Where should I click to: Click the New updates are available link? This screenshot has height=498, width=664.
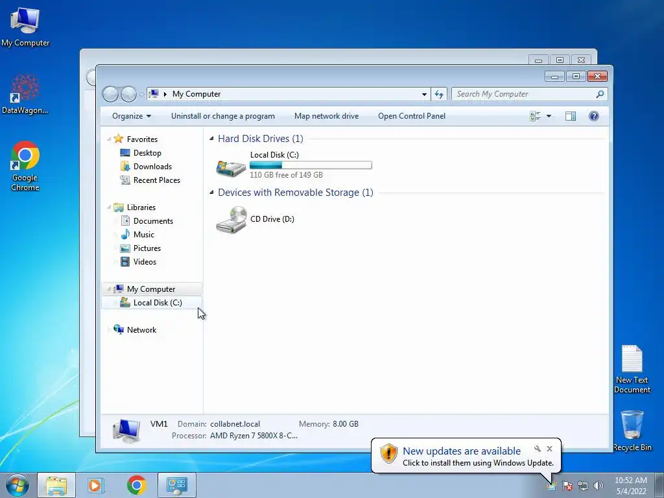coord(462,451)
